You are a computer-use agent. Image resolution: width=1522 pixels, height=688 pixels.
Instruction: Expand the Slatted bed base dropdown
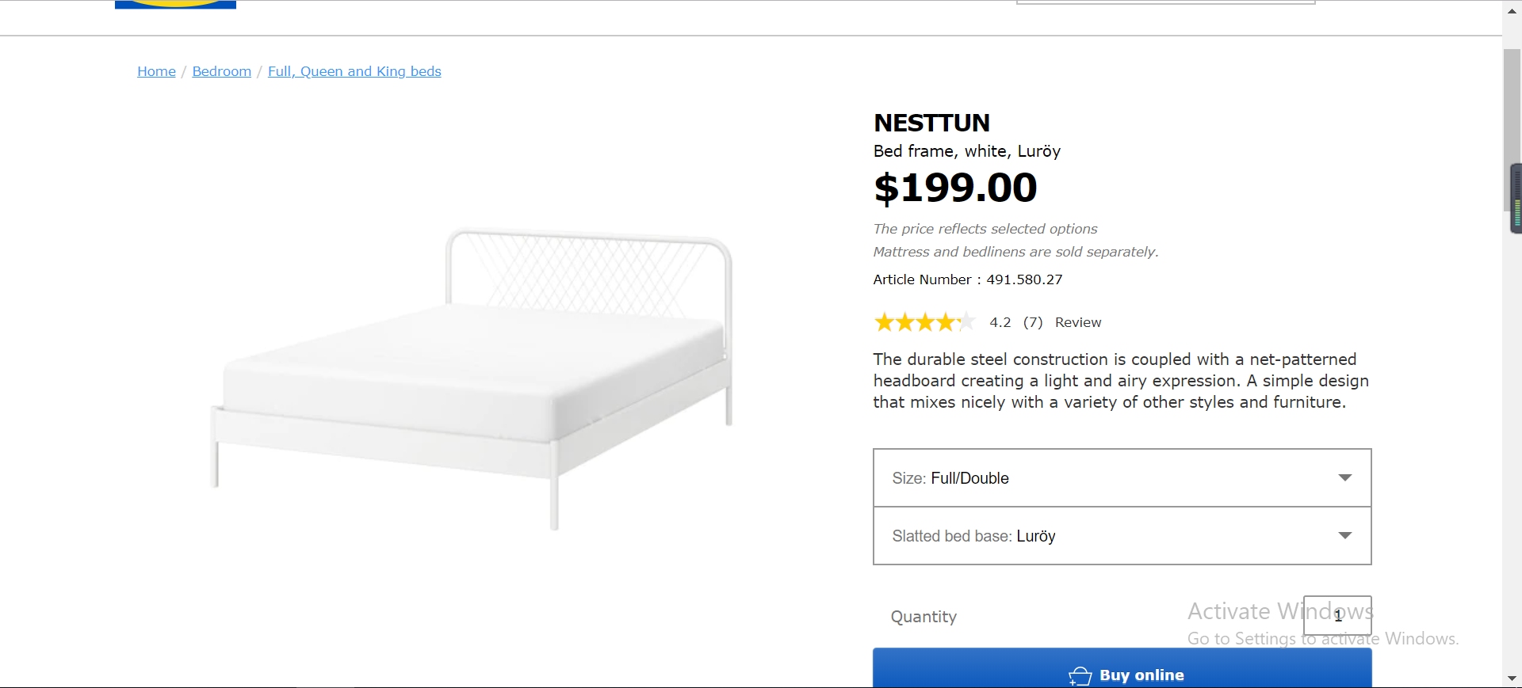click(x=1122, y=536)
